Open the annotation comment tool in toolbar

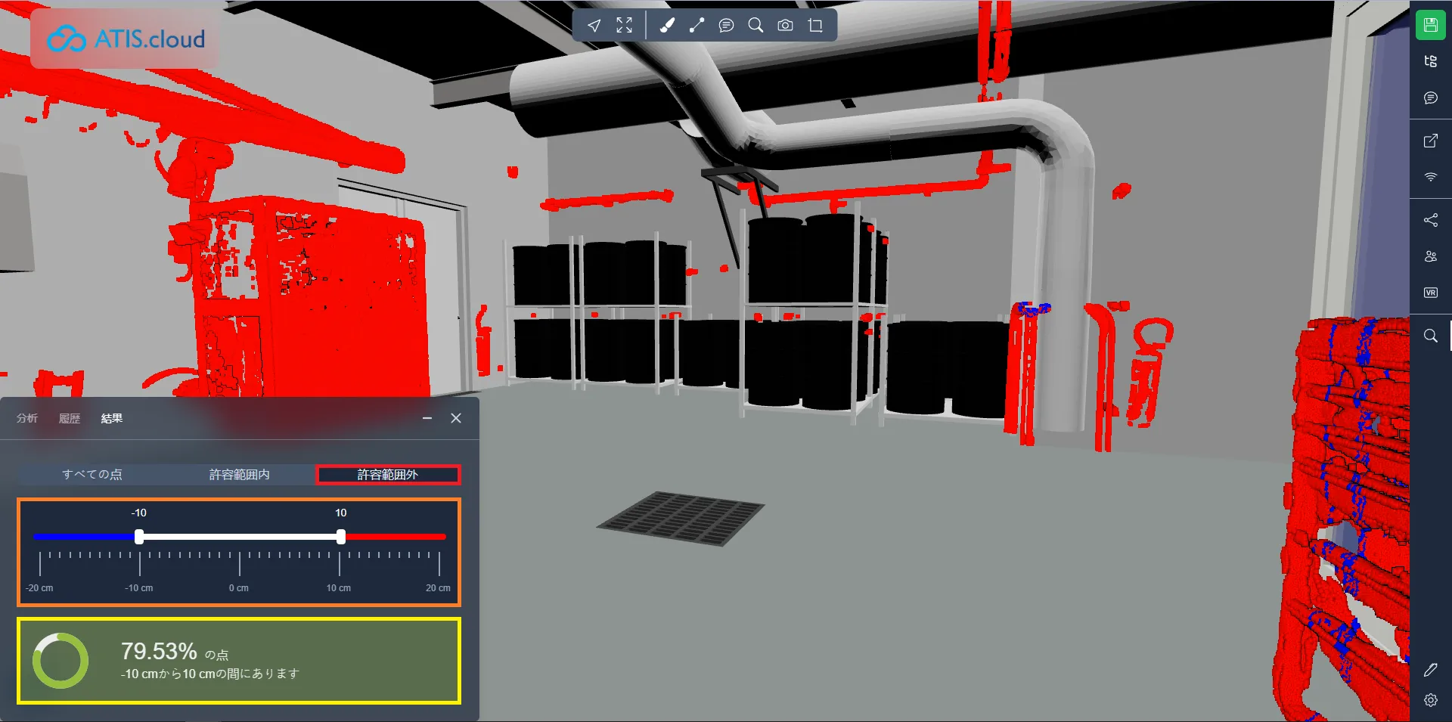tap(726, 26)
